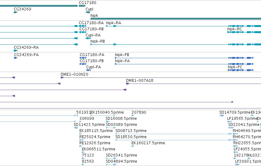261x166 pixels.
Task: Select the CG17180-RB transcript label
Action: [x=92, y=29]
